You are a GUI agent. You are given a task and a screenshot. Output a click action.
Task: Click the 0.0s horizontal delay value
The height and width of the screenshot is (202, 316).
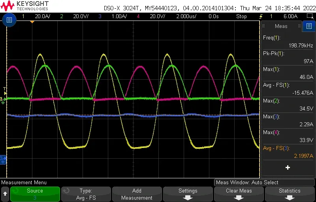point(213,16)
